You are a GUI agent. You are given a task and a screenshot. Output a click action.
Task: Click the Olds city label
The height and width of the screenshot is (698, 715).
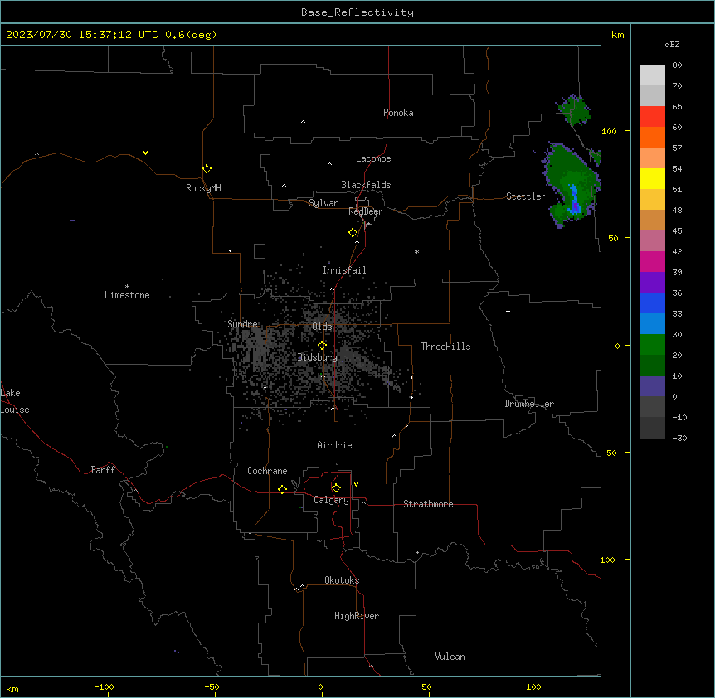[322, 327]
